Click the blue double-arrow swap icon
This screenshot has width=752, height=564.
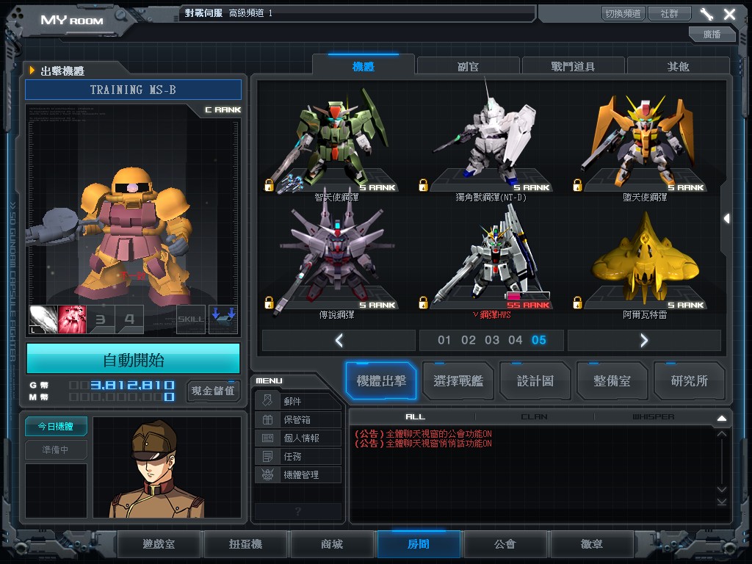[223, 319]
